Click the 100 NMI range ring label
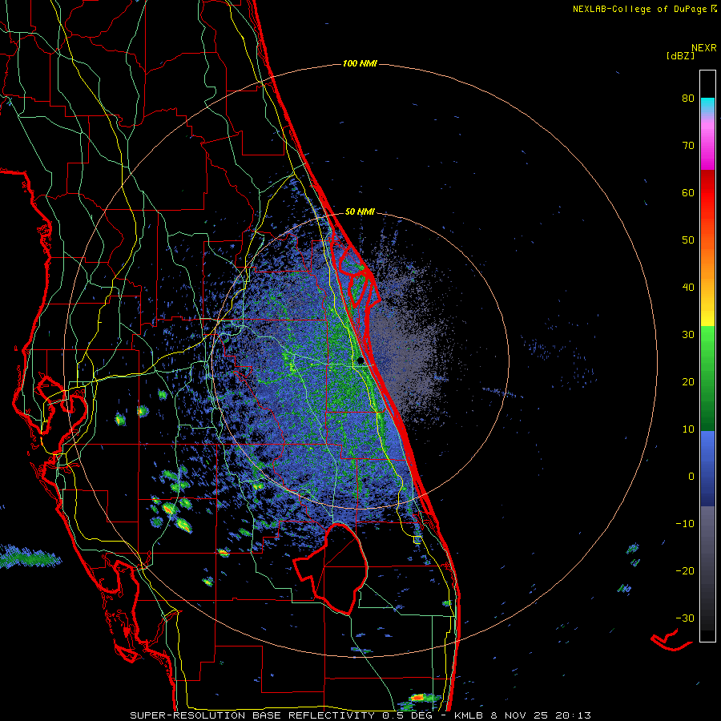 click(x=360, y=63)
